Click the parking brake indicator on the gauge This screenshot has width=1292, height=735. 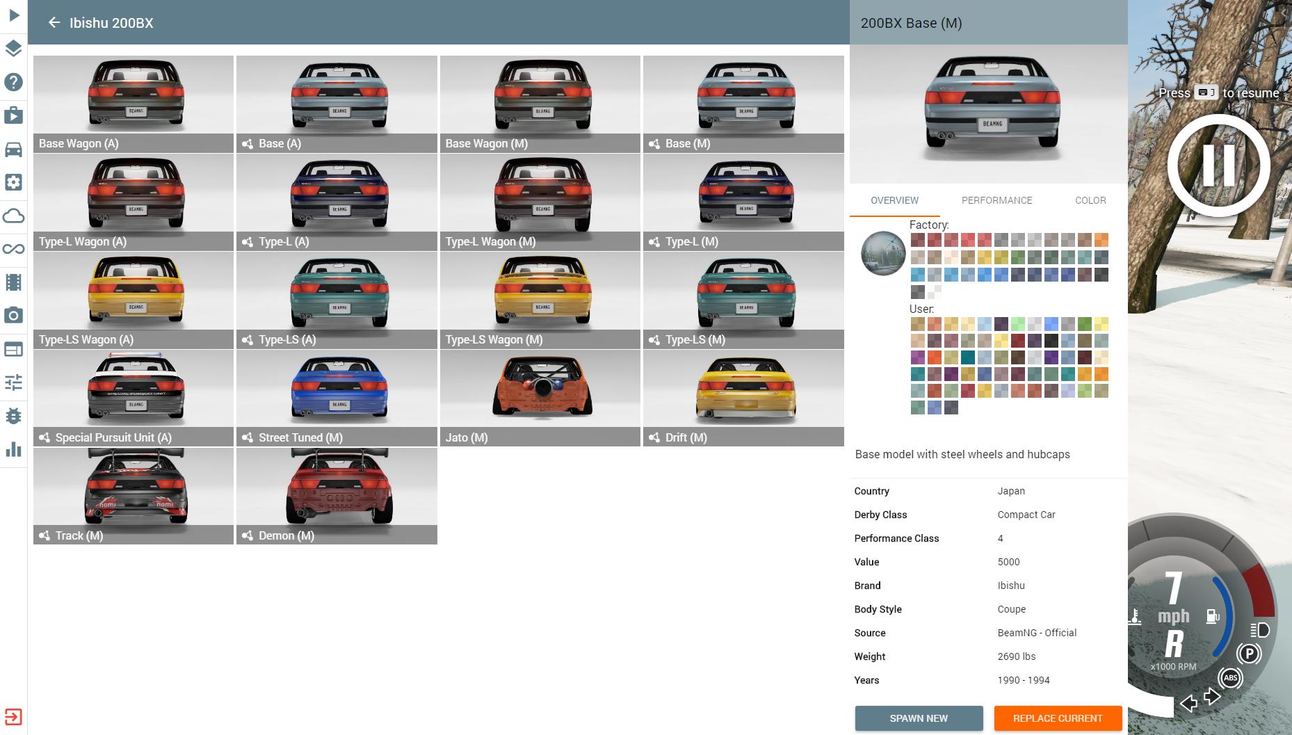pos(1249,654)
